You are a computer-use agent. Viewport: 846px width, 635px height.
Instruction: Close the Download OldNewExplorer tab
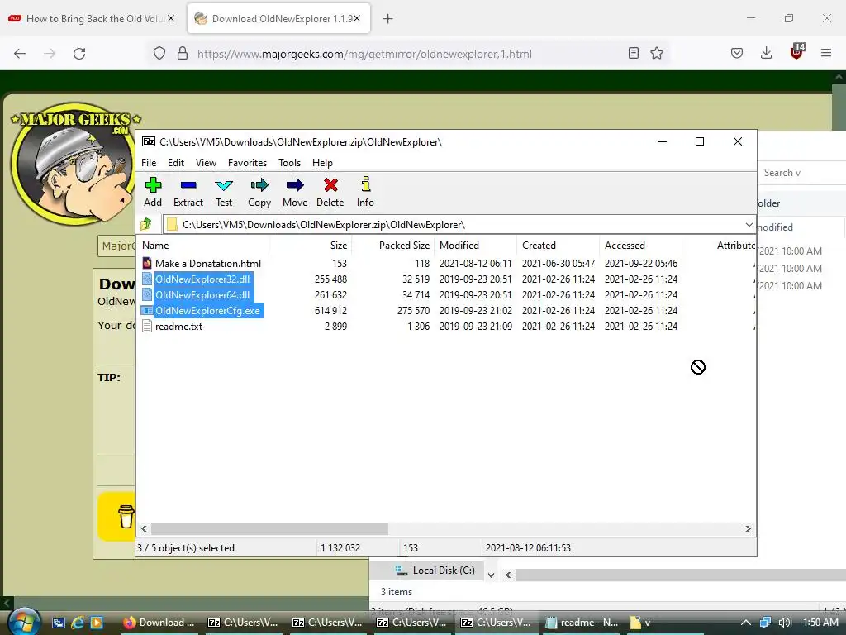click(x=357, y=19)
